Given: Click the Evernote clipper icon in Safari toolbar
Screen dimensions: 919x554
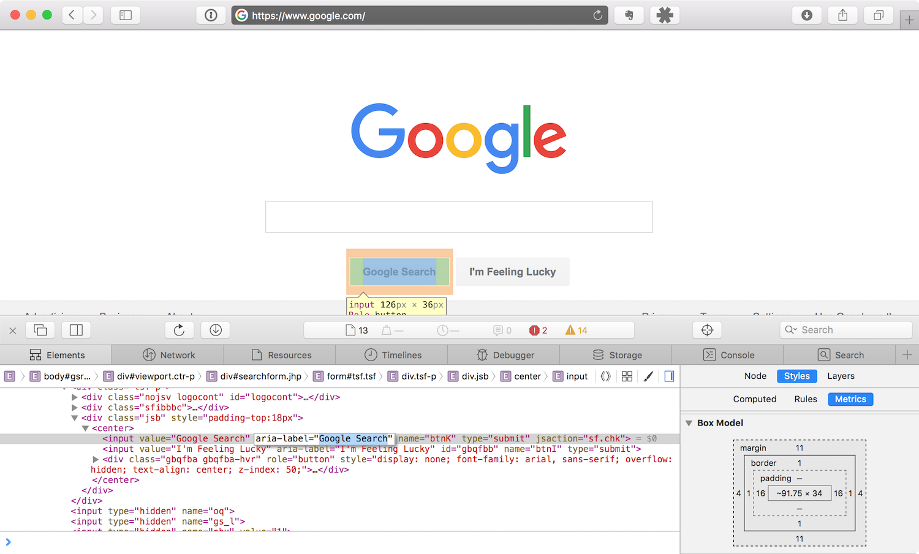Looking at the screenshot, I should pos(629,15).
